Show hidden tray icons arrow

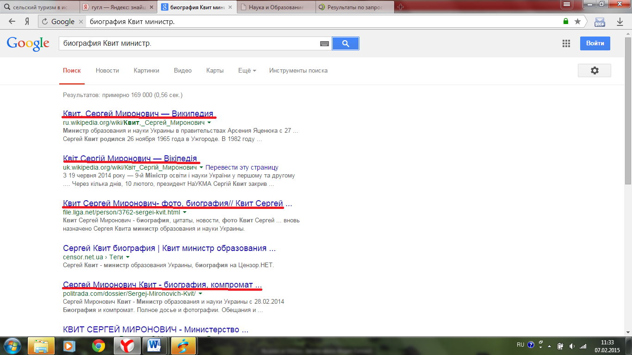549,346
